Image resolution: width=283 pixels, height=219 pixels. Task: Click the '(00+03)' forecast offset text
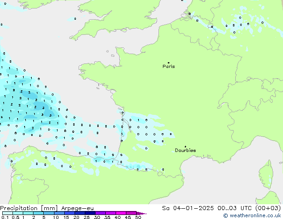point(268,208)
